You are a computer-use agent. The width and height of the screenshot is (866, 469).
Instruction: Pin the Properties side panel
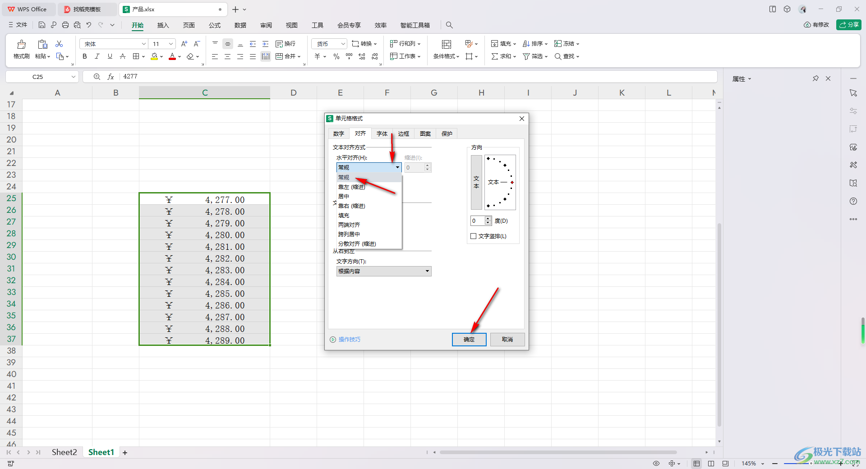(815, 78)
